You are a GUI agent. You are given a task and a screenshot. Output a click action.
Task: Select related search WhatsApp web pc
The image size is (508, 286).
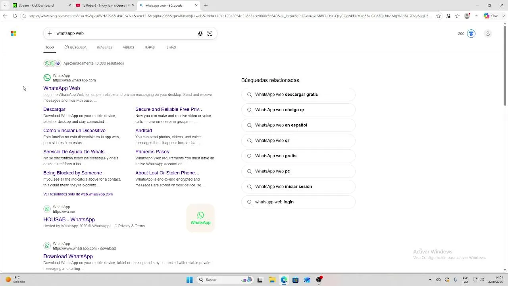click(x=298, y=171)
